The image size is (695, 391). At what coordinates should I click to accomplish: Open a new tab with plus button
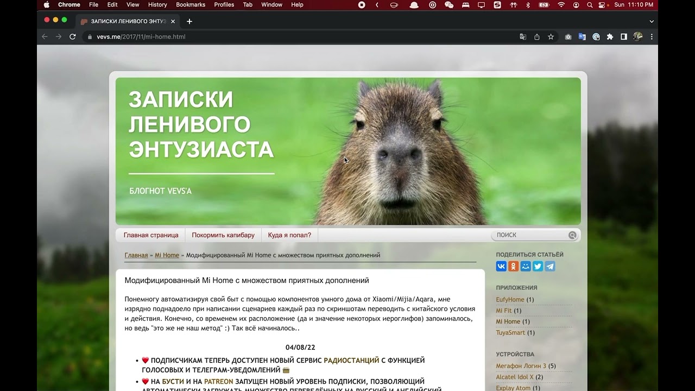pos(189,21)
